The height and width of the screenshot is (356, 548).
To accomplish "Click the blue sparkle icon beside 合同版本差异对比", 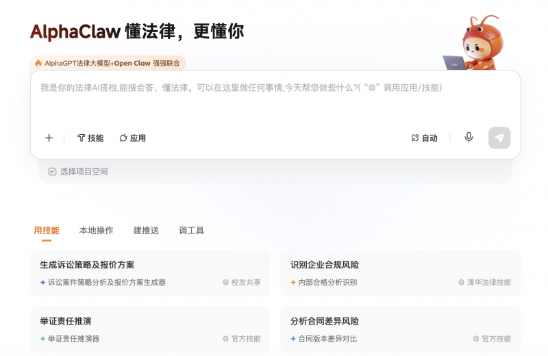I will (x=293, y=338).
